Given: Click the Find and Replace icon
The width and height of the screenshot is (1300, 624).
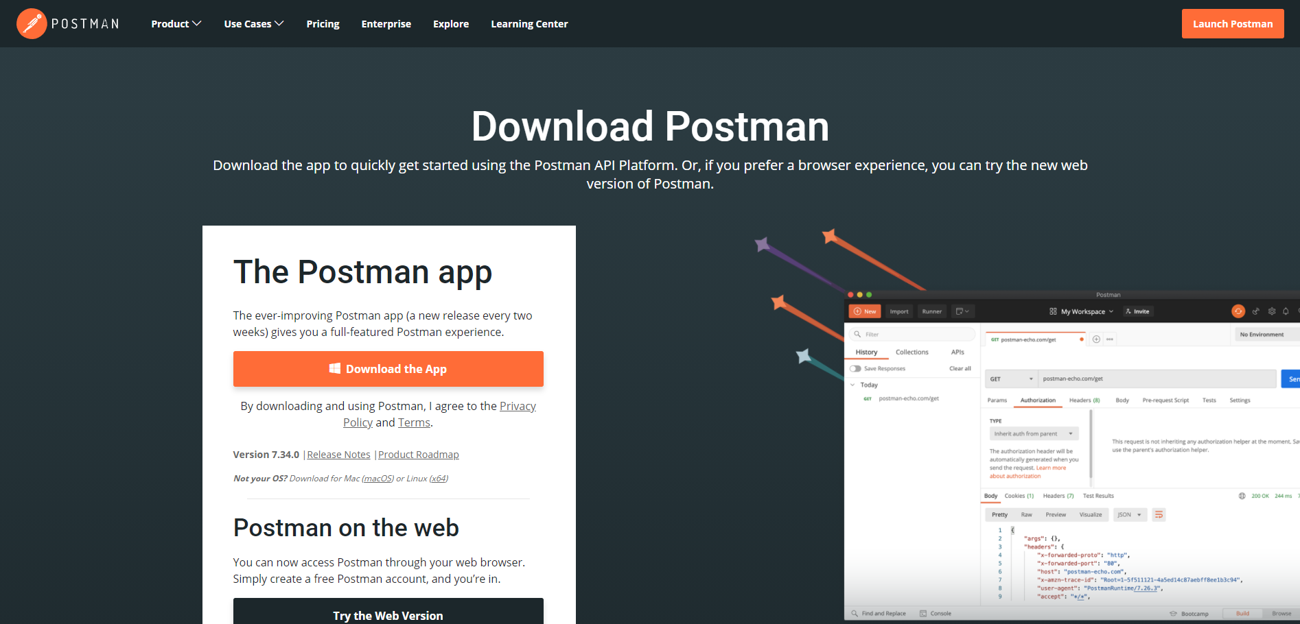Looking at the screenshot, I should point(855,612).
